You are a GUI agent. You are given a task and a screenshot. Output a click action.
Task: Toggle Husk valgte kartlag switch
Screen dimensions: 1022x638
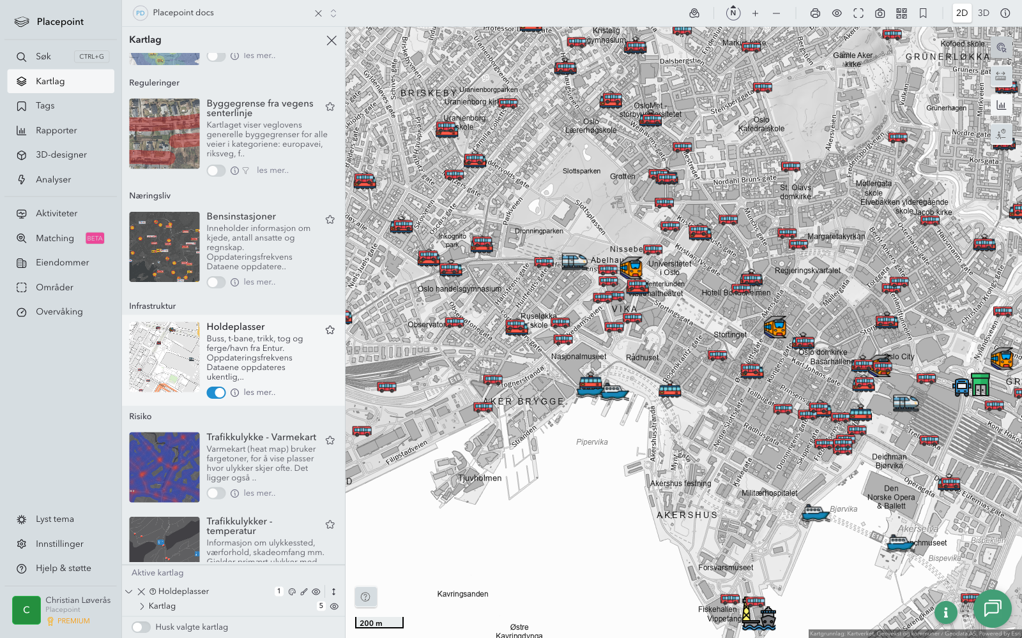tap(141, 627)
